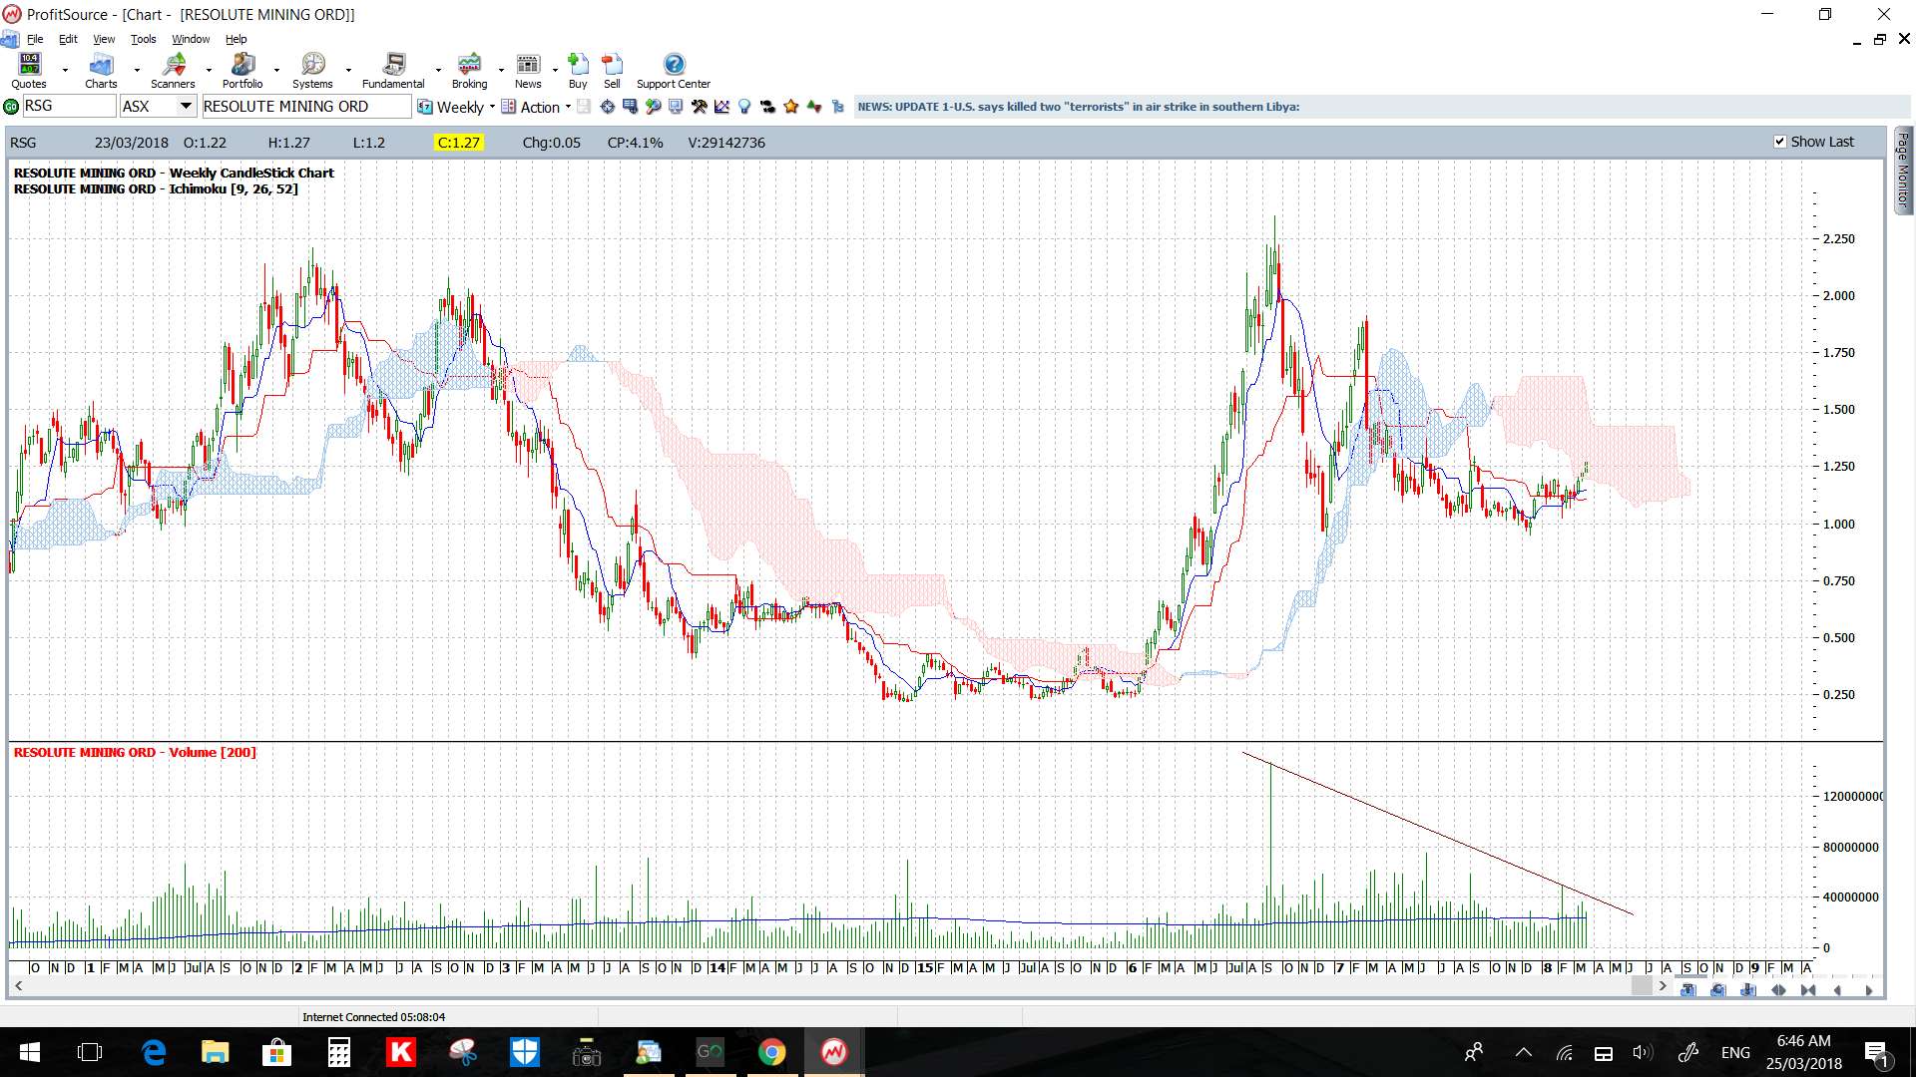
Task: Open the Weekly timeframe dropdown
Action: tap(492, 107)
